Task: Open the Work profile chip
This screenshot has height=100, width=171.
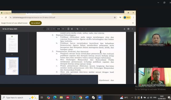Action: (127, 17)
